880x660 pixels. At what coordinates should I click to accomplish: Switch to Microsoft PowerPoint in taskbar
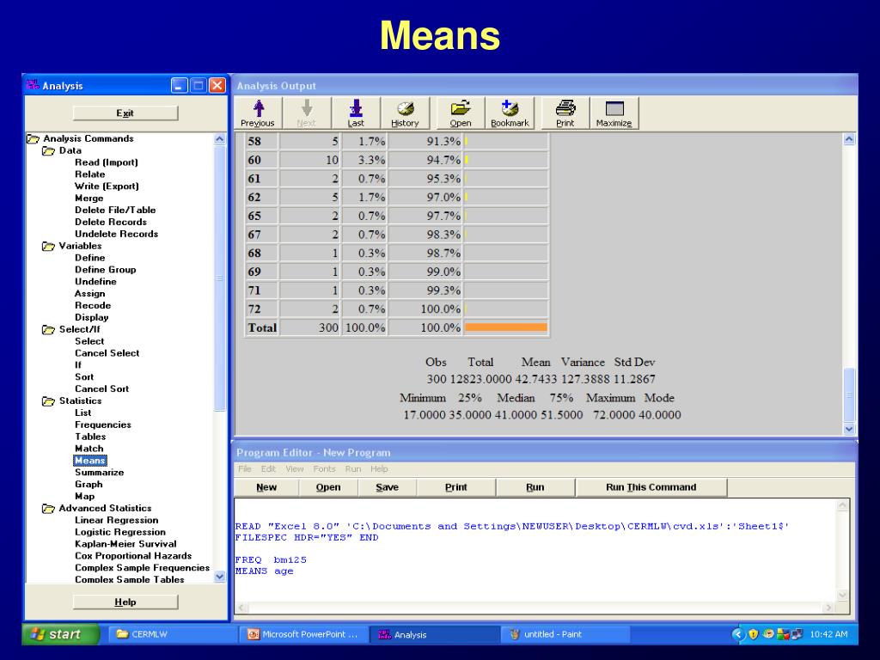click(x=303, y=634)
